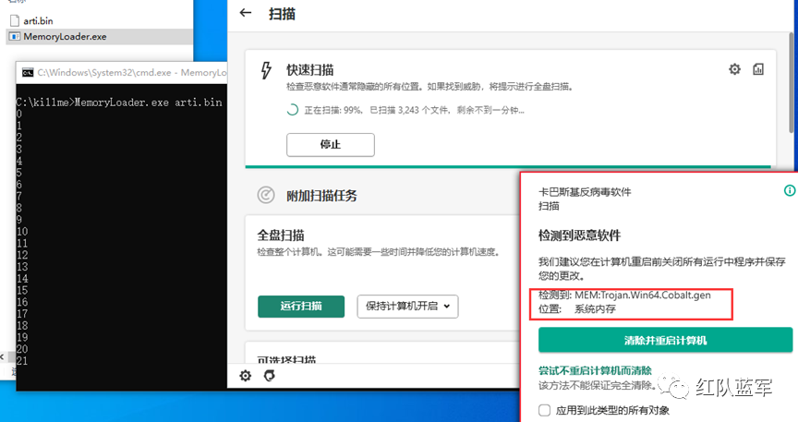Click the MemoryLoader.exe file name
The height and width of the screenshot is (422, 798).
point(65,37)
